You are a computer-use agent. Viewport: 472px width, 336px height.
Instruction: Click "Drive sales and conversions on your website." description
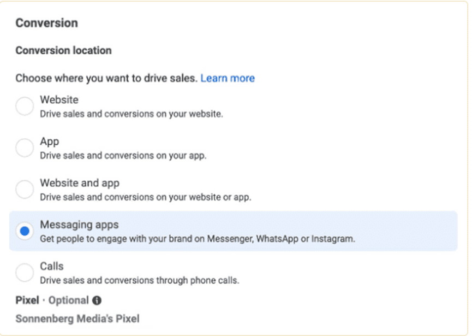[132, 114]
